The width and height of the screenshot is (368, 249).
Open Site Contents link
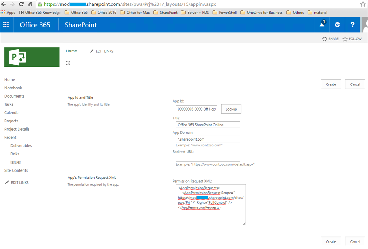pyautogui.click(x=16, y=170)
